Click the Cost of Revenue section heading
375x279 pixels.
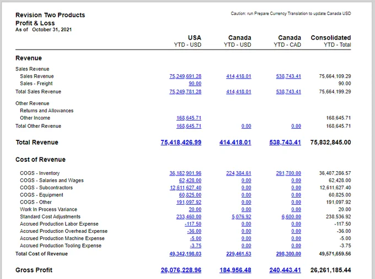pyautogui.click(x=40, y=160)
